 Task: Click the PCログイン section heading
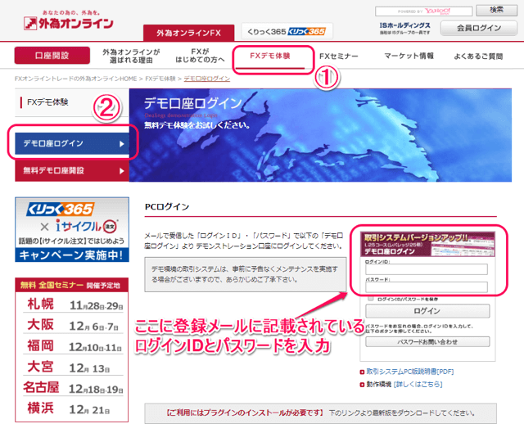click(x=167, y=207)
